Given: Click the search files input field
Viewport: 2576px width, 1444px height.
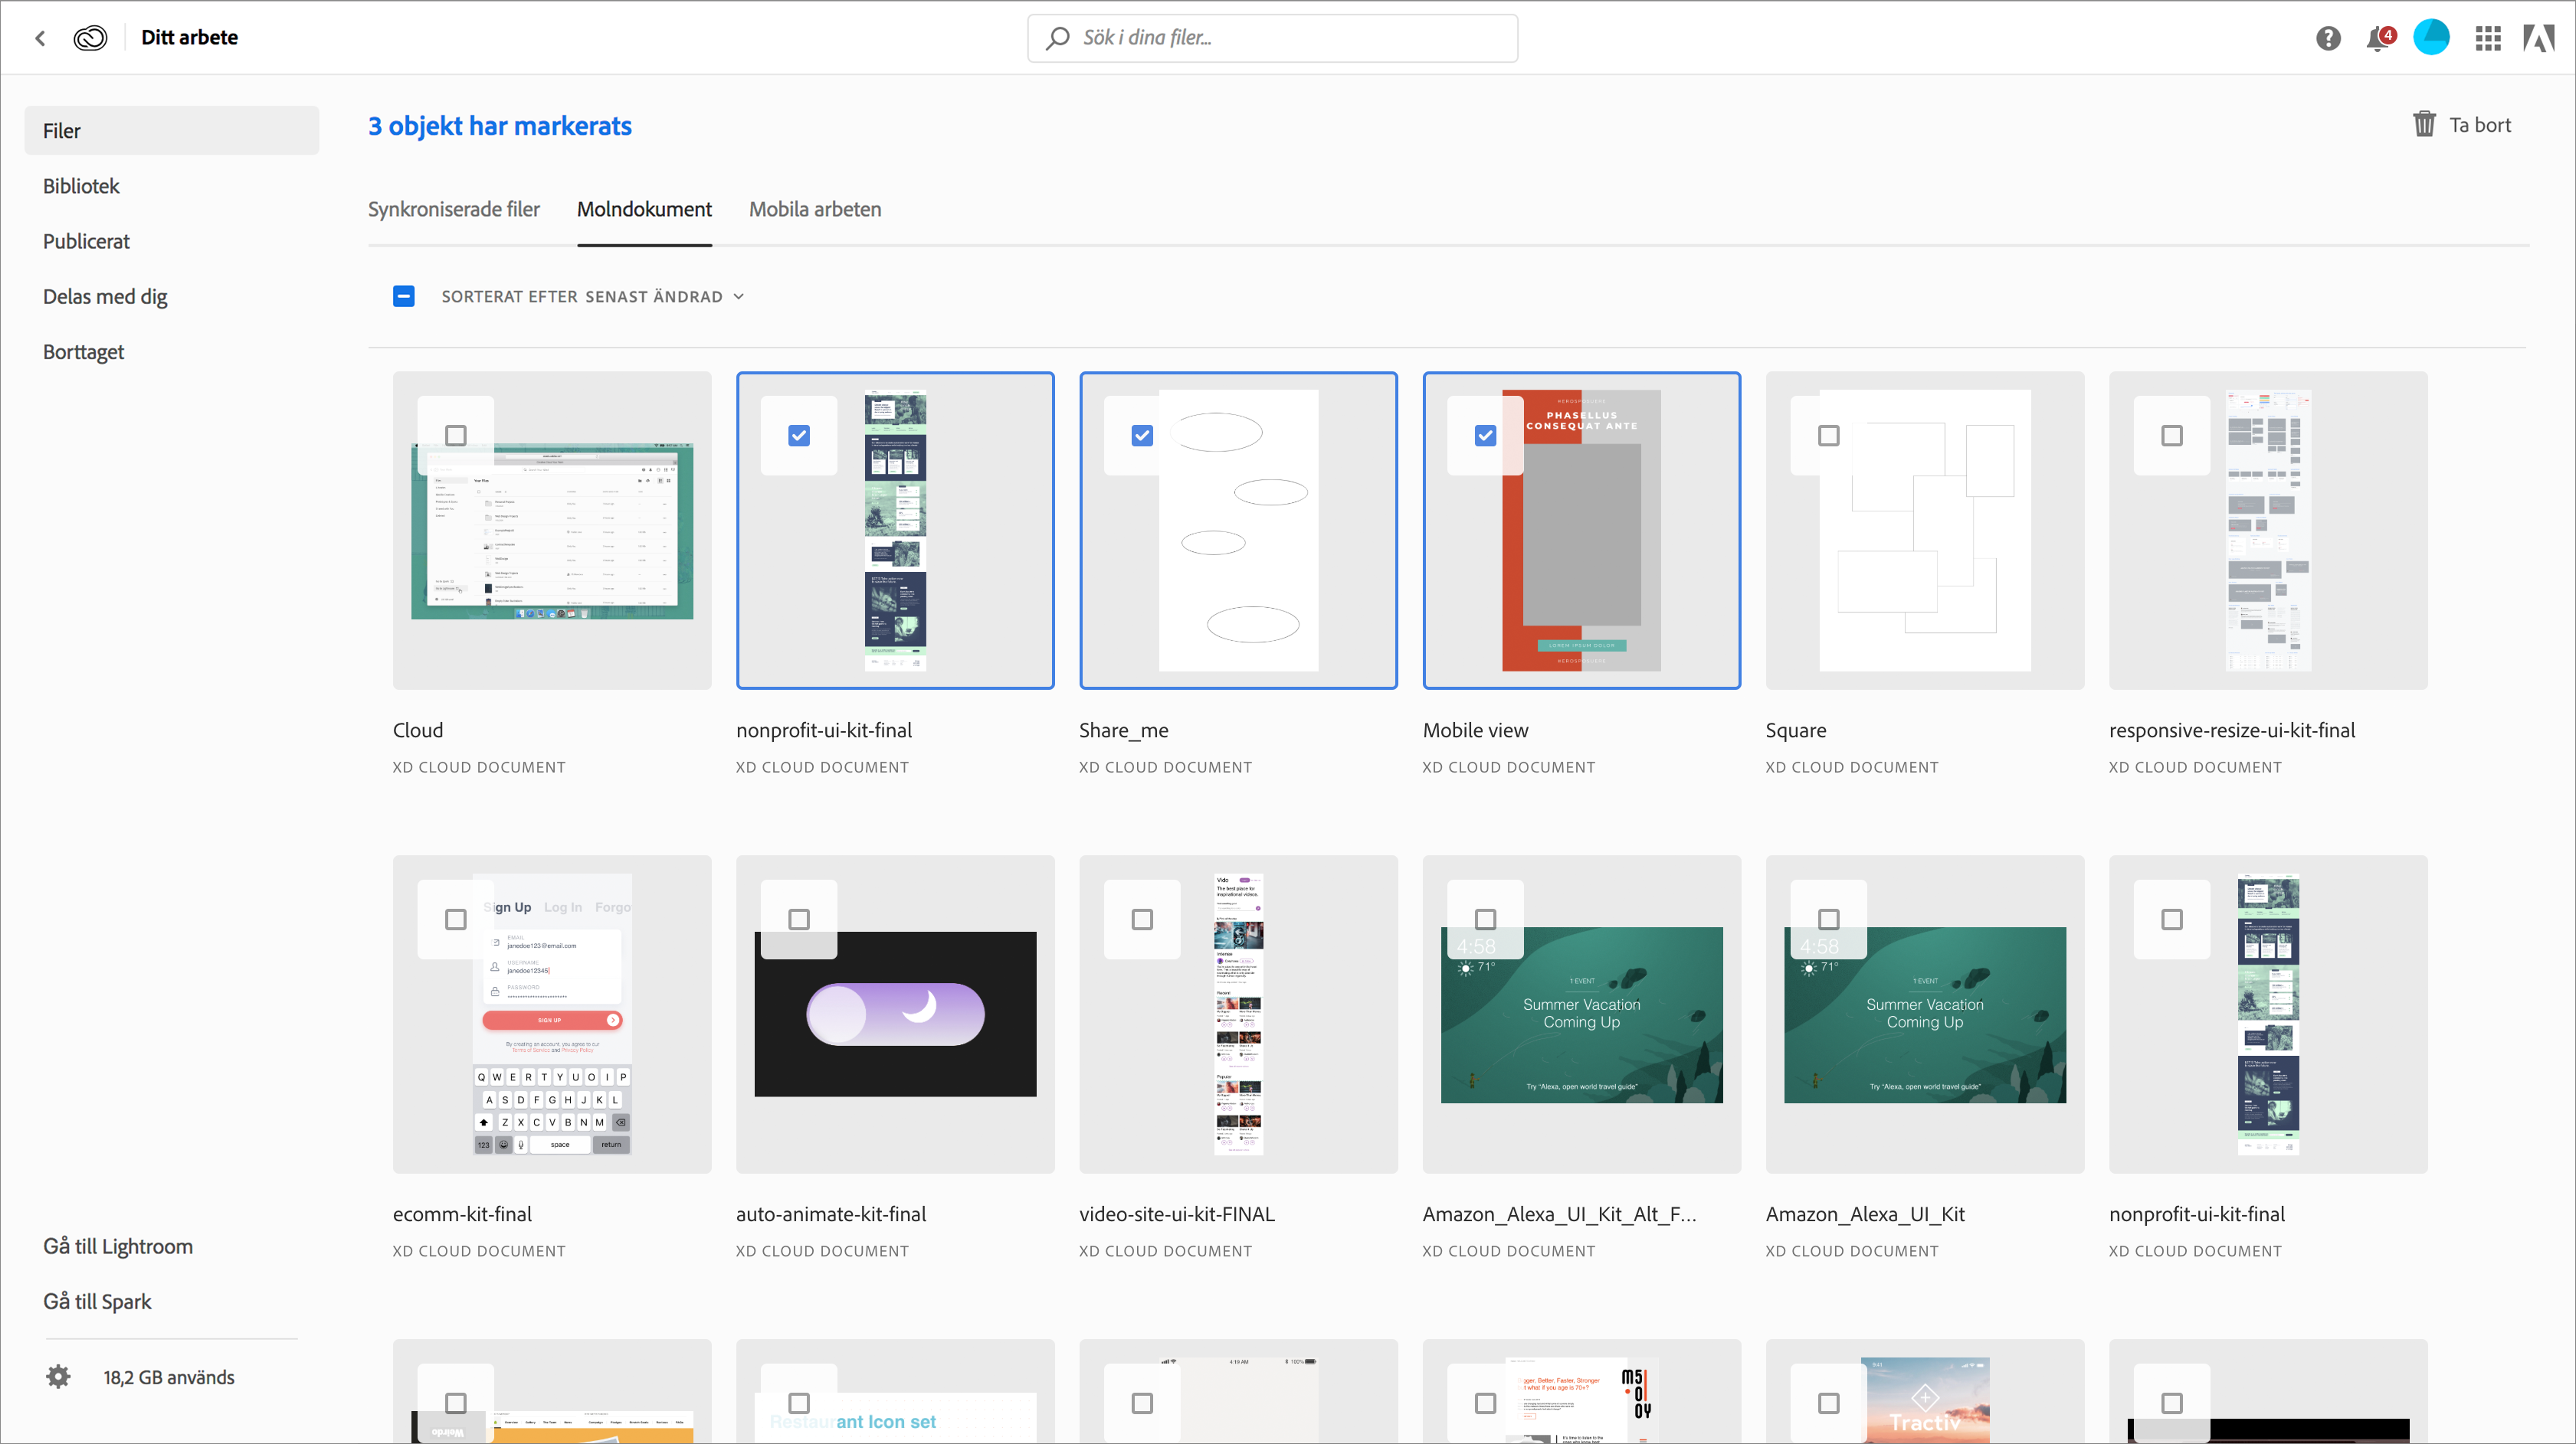Looking at the screenshot, I should pyautogui.click(x=1272, y=38).
